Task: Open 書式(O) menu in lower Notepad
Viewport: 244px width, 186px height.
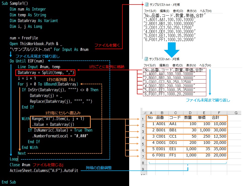Action: (x=178, y=65)
